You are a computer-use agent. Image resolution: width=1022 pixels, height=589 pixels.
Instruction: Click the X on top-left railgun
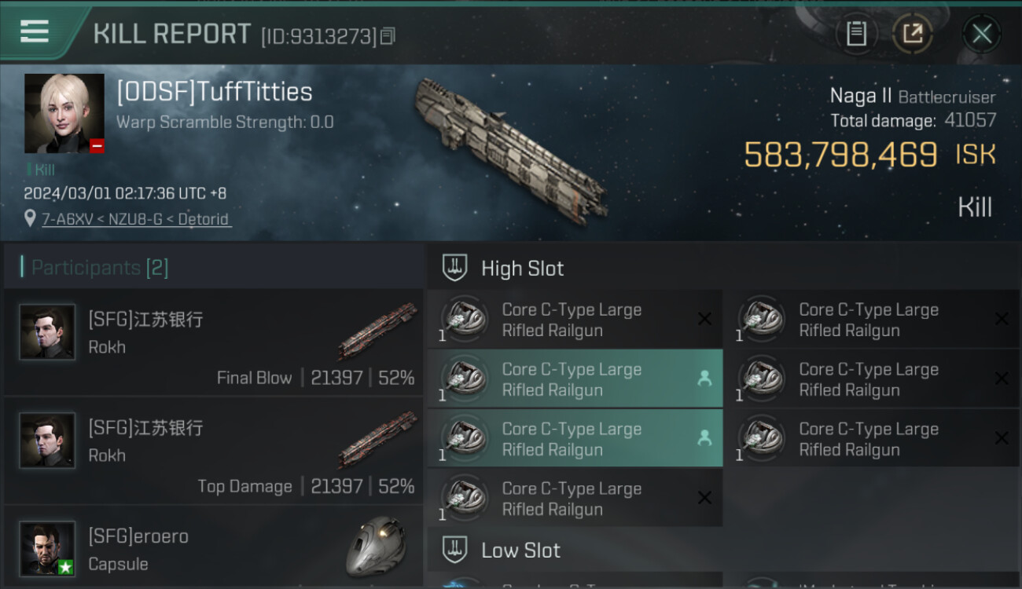point(704,319)
